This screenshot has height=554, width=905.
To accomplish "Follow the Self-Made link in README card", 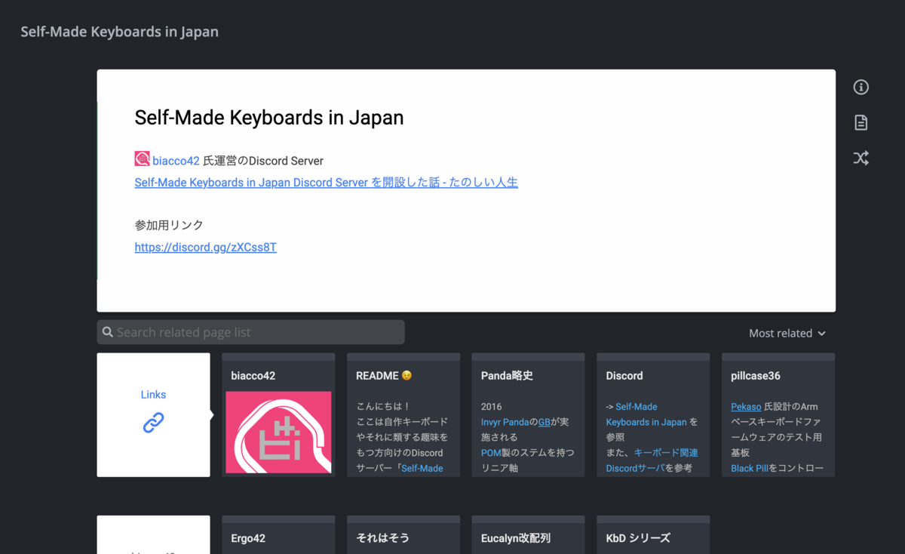I will pyautogui.click(x=422, y=469).
